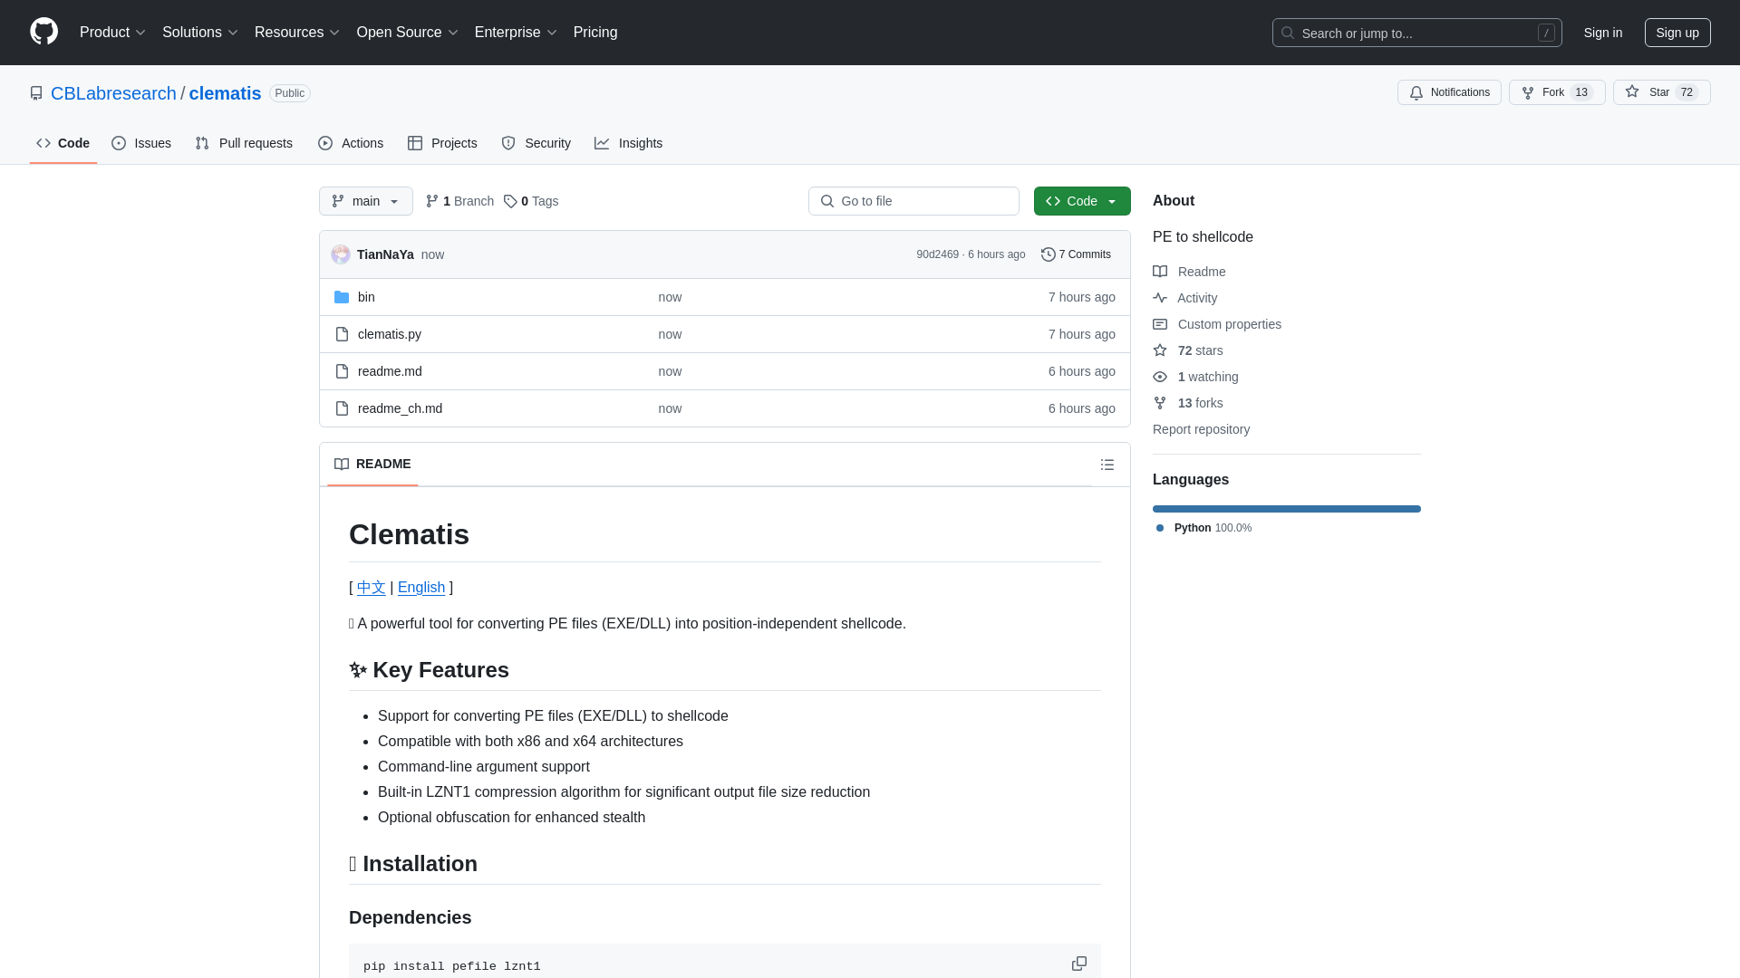The image size is (1740, 978).
Task: Star the clematis repository
Action: click(1661, 92)
